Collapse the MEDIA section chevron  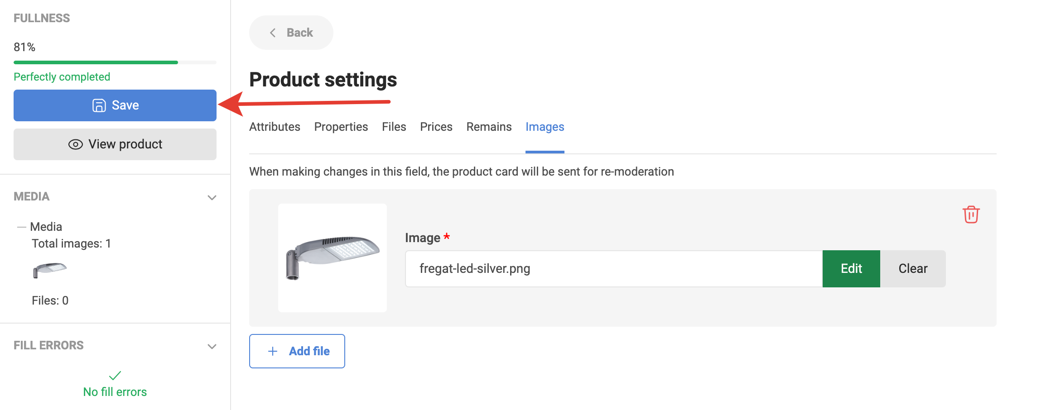point(212,197)
